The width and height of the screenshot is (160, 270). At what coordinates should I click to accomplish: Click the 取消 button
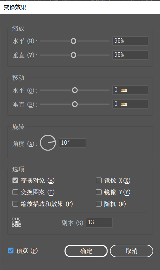(x=132, y=251)
